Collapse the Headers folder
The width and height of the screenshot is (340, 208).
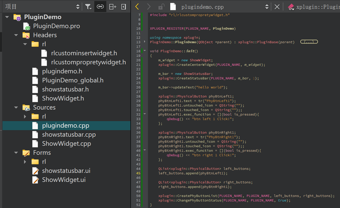[16, 35]
